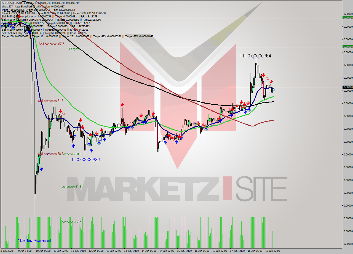Select the green 'correction 61.8' label
Viewport: 353px width, 254px height.
click(71, 187)
